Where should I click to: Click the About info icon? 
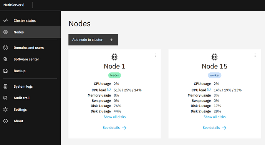[5, 121]
